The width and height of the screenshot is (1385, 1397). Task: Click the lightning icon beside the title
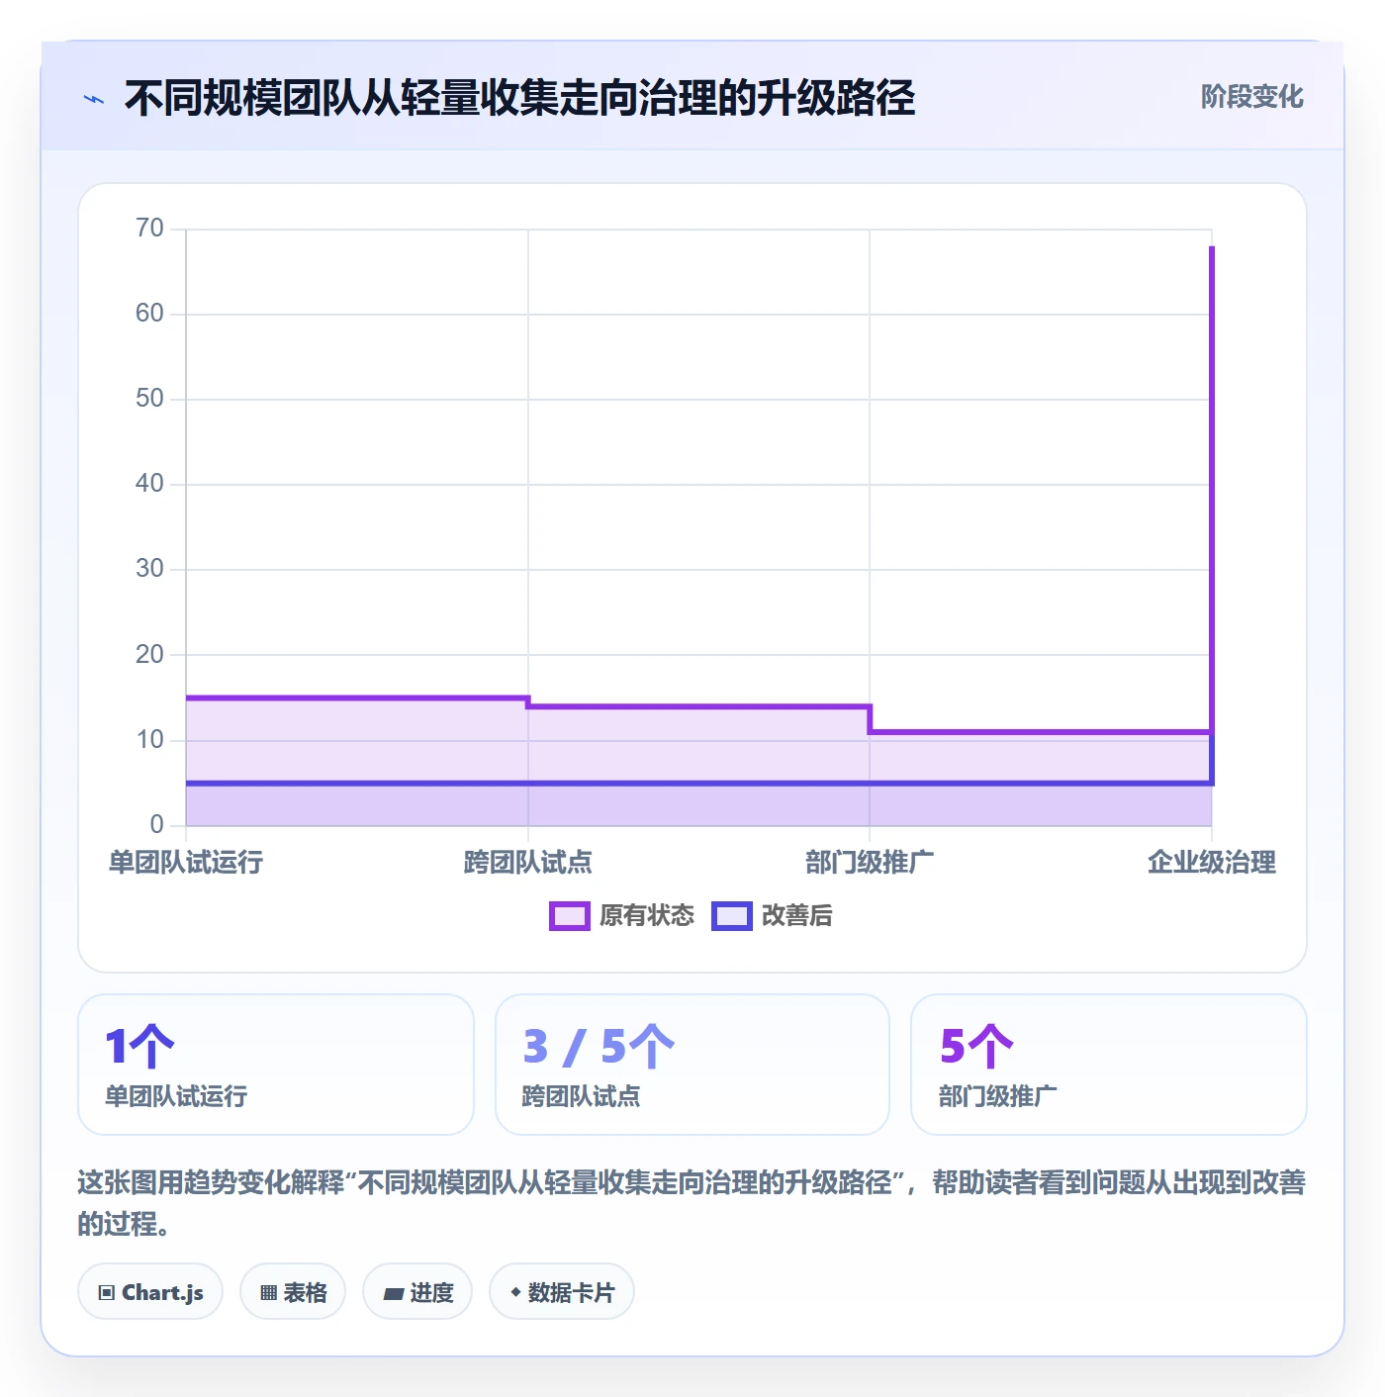[x=94, y=99]
